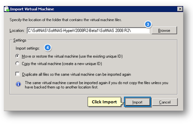
Task: Select the Copy the virtual machine radio button
Action: coord(17,63)
